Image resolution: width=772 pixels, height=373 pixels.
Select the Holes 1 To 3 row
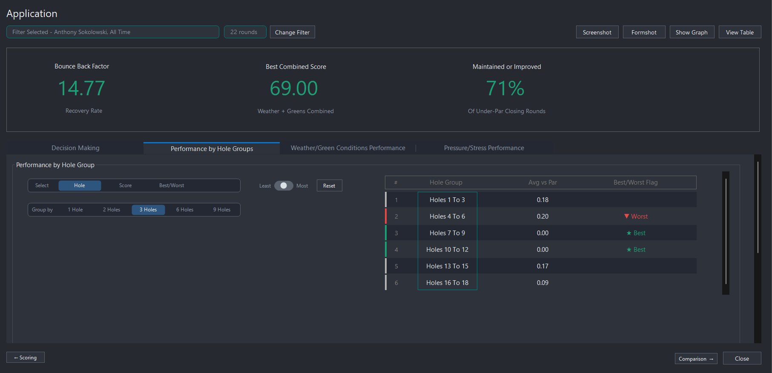click(x=541, y=200)
